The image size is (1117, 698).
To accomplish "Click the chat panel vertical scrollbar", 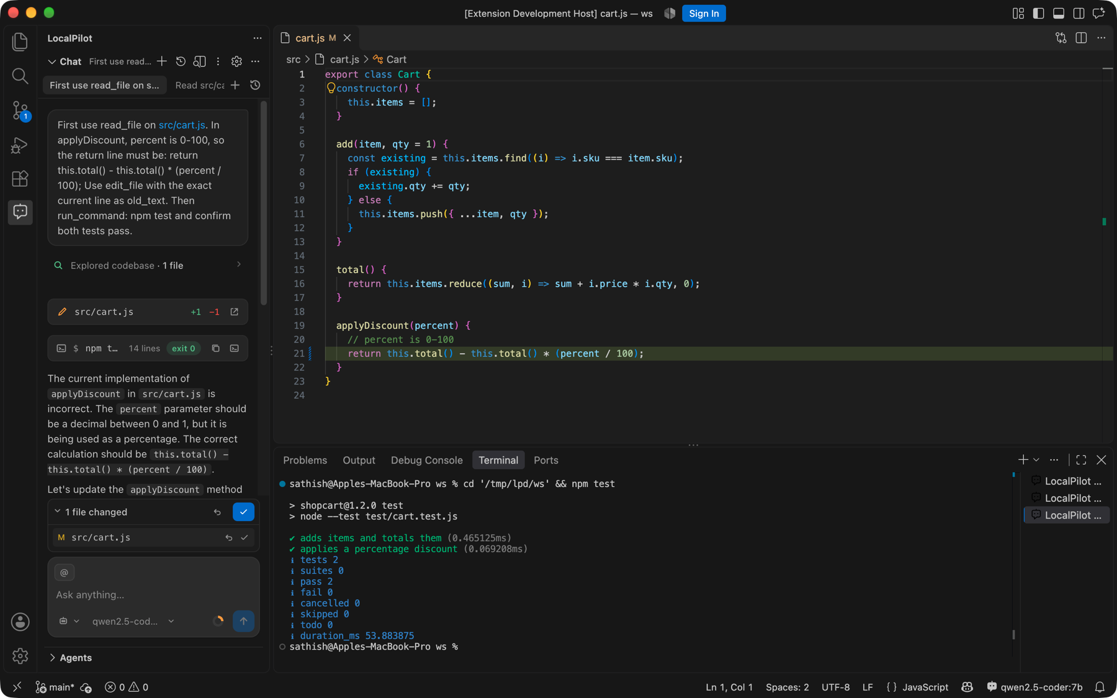I will click(x=264, y=203).
